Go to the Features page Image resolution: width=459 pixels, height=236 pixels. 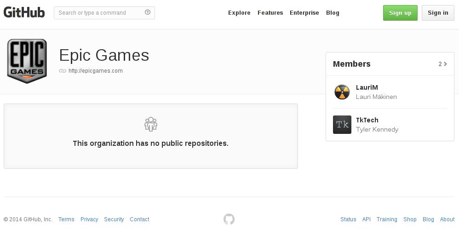point(270,13)
